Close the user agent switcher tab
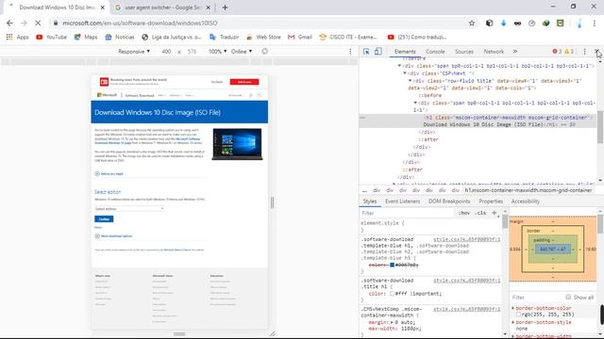This screenshot has width=604, height=339. tap(208, 8)
